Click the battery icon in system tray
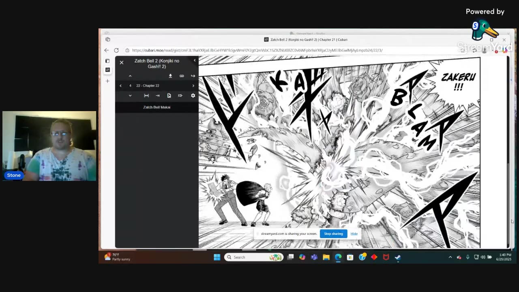 [x=489, y=257]
